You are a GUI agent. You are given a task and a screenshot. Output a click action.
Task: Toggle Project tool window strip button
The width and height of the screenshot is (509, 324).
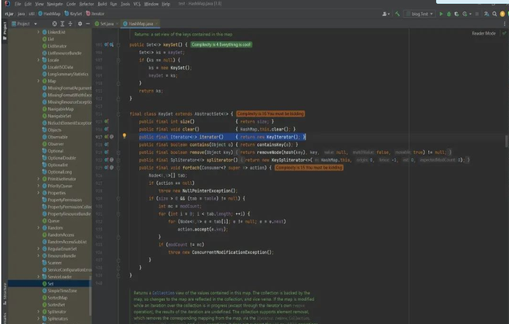(4, 30)
